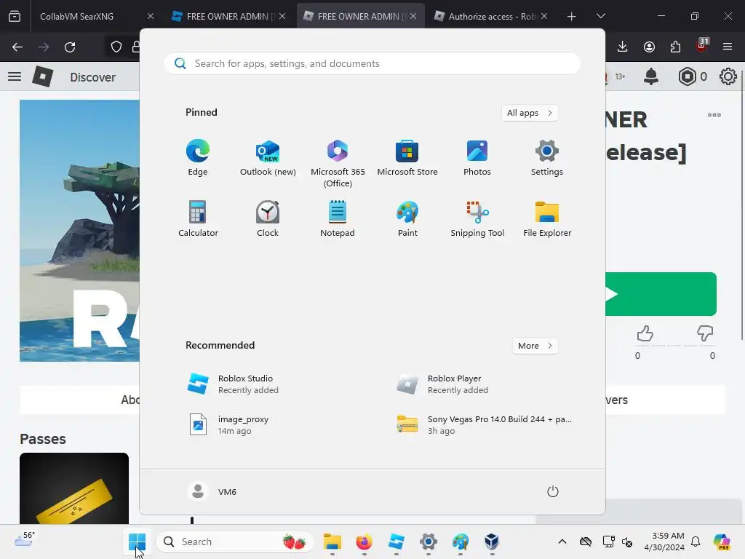Open the Clock app
Screen dimensions: 745x559
[x=268, y=218]
